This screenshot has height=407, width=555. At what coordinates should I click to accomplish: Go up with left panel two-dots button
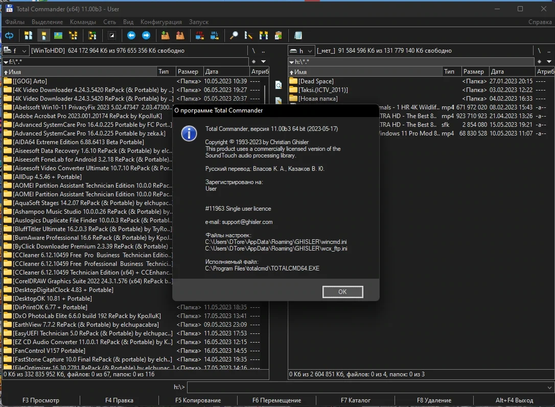(x=263, y=51)
